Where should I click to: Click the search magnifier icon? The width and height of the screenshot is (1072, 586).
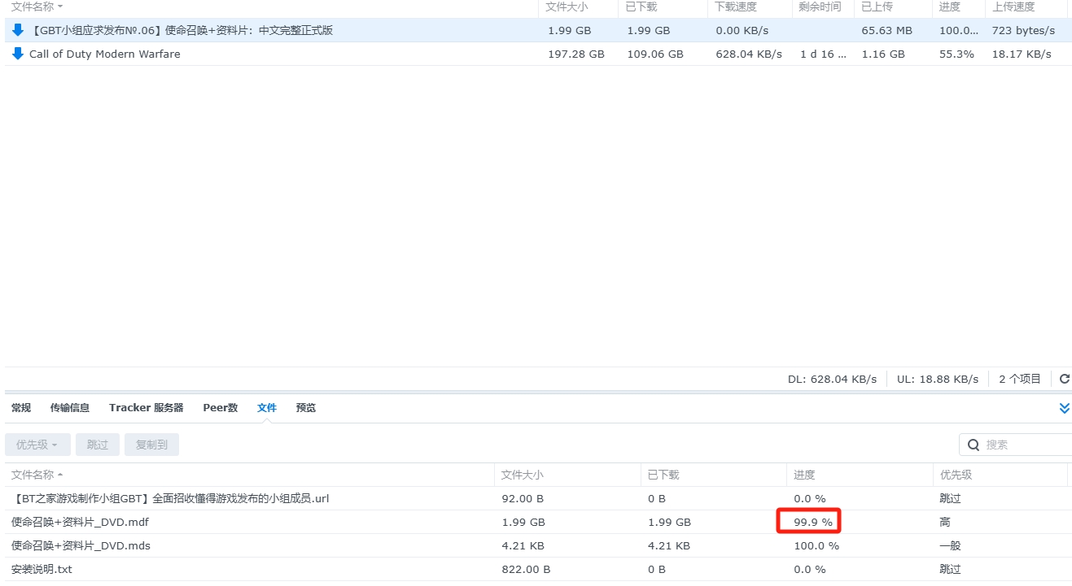tap(974, 445)
